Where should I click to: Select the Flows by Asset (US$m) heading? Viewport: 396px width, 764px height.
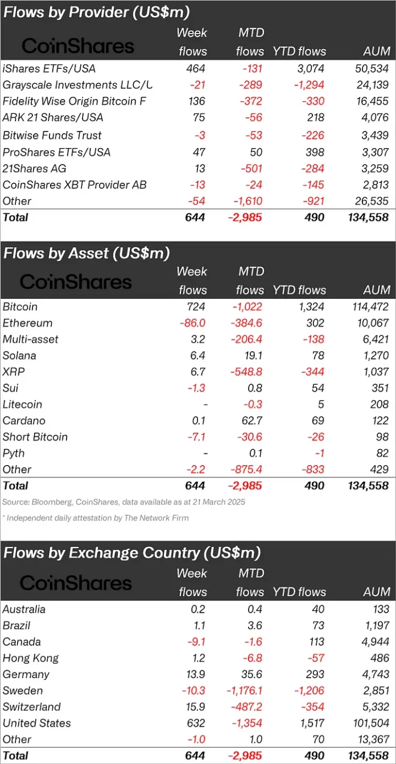(x=86, y=253)
